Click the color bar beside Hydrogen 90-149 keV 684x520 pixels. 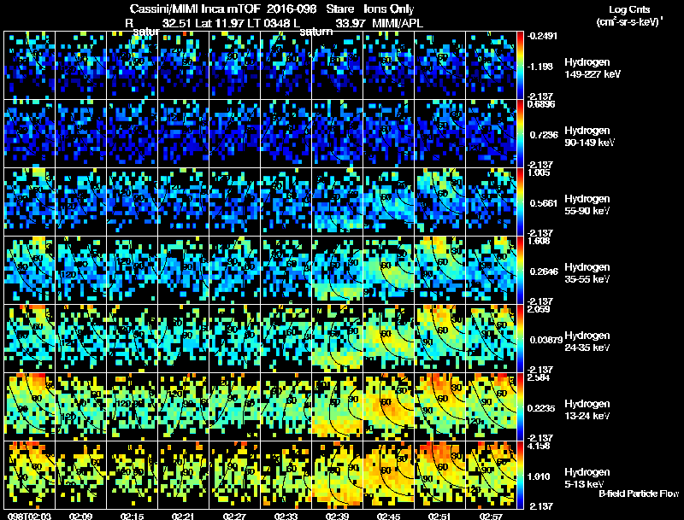point(520,134)
